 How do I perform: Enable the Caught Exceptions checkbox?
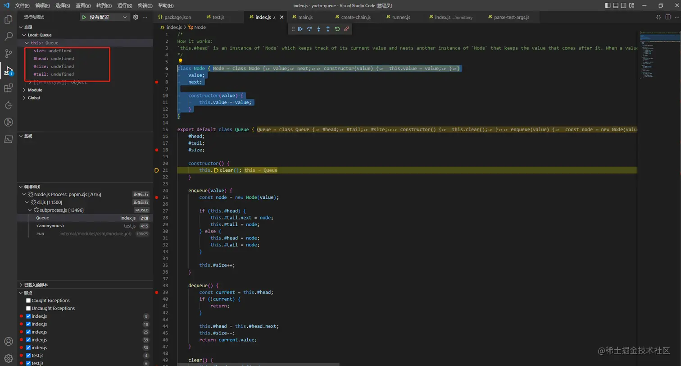pos(28,301)
